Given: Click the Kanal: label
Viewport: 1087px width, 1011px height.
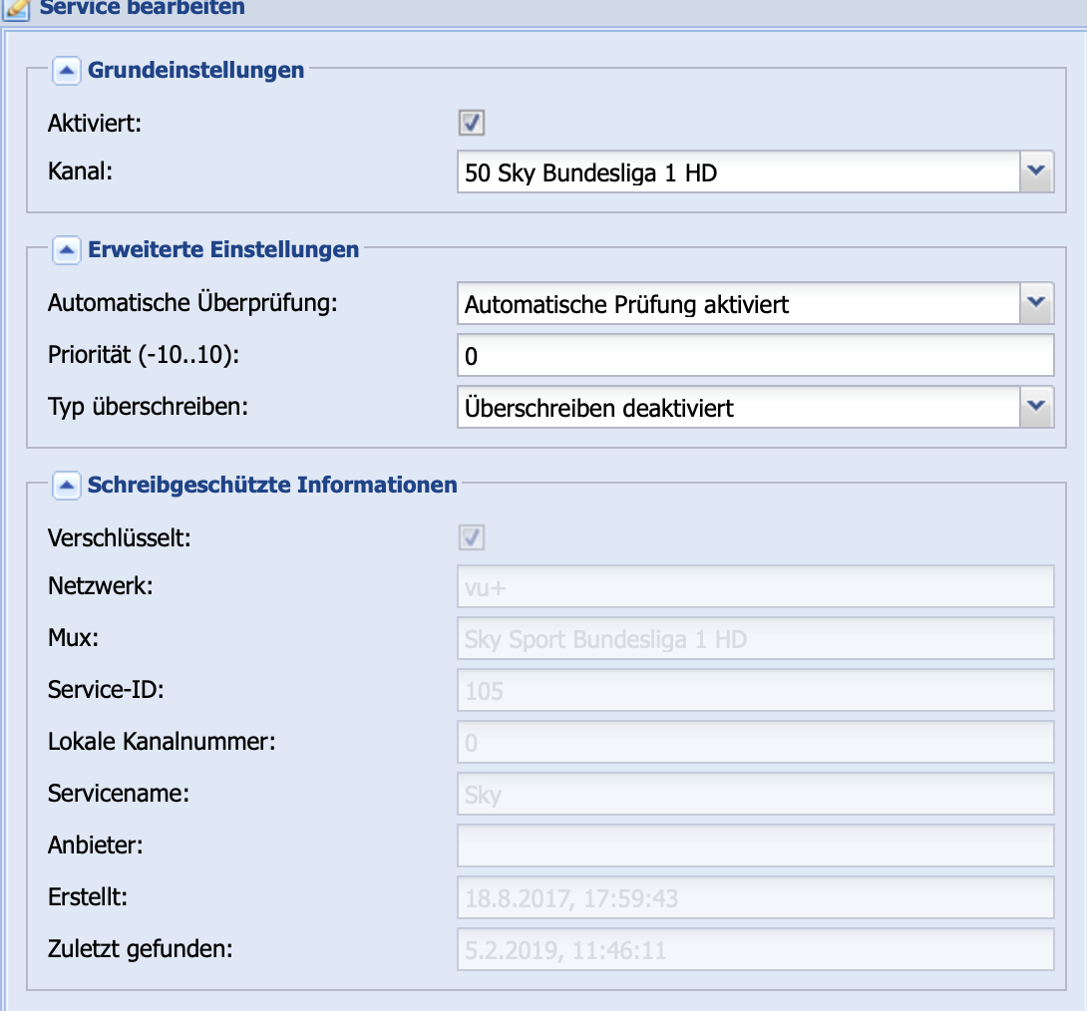Looking at the screenshot, I should [81, 171].
